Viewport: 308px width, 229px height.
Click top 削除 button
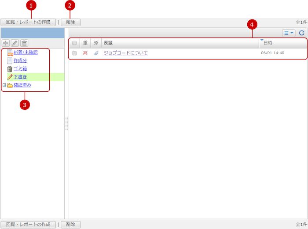point(70,22)
